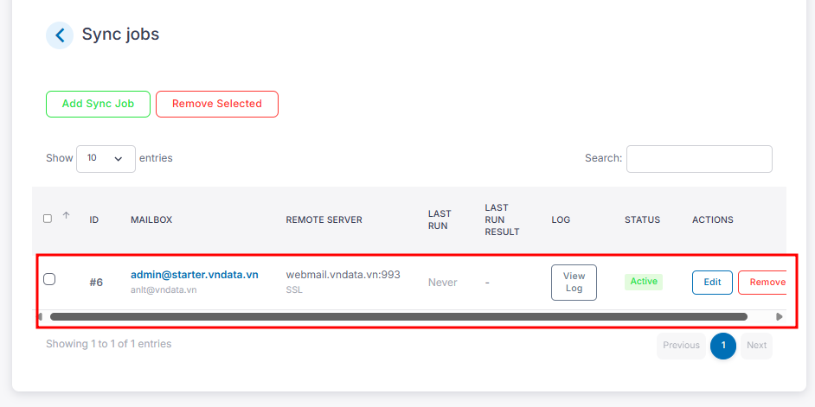Sort by the MAILBOX column header
Image resolution: width=815 pixels, height=407 pixels.
(151, 219)
